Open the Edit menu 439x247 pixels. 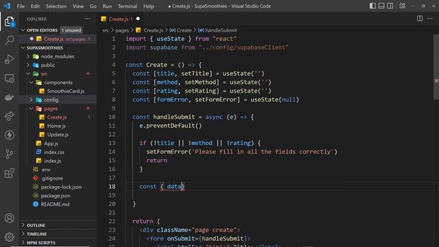tap(35, 6)
